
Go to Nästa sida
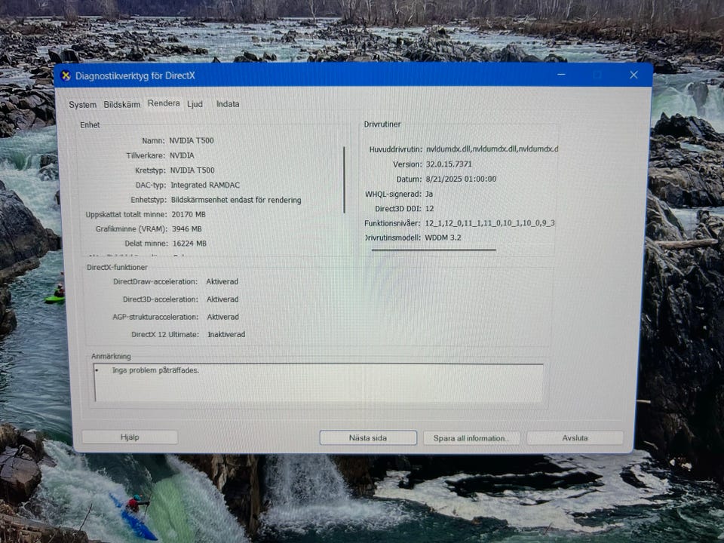pyautogui.click(x=368, y=437)
